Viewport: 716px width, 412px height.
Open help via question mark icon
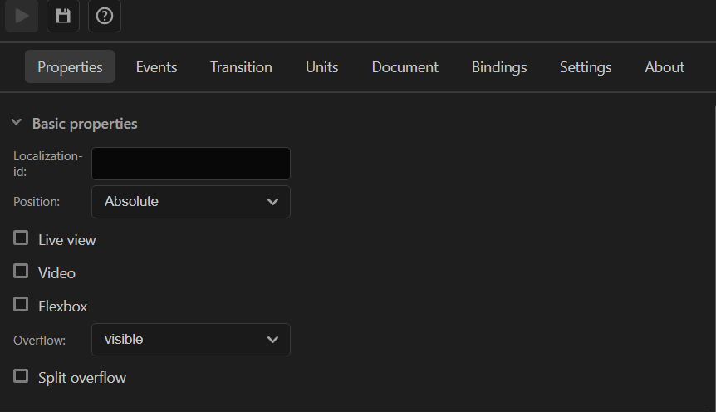(x=105, y=16)
